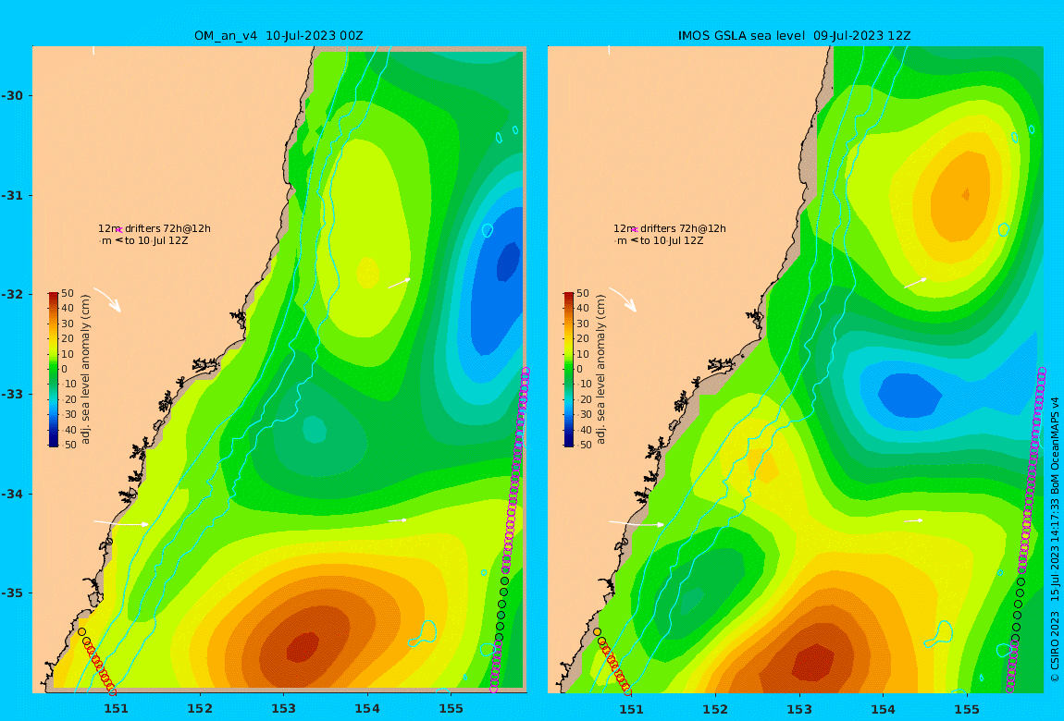Click the dark blue bottom of right colorbar

tap(568, 443)
